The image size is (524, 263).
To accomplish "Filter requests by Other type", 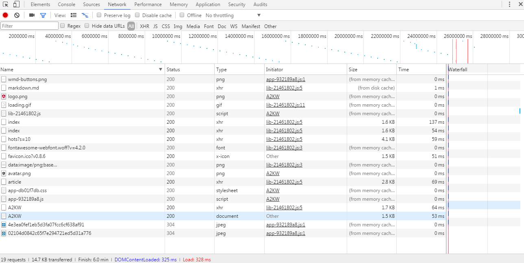I will click(270, 26).
